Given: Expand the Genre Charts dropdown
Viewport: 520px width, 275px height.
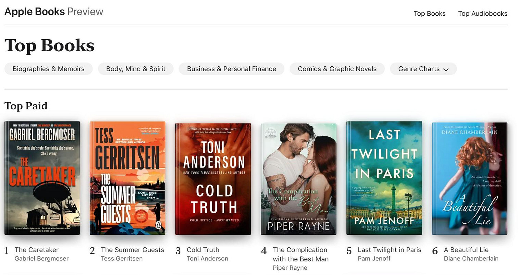Looking at the screenshot, I should pyautogui.click(x=423, y=69).
